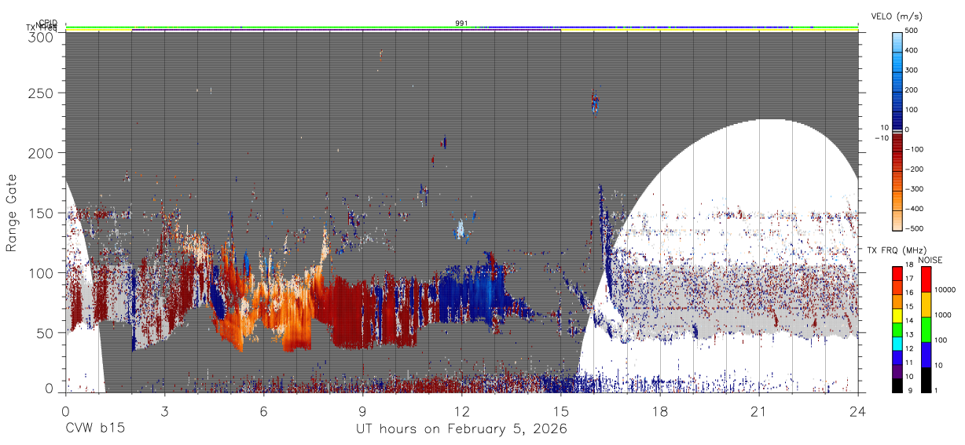Screen dimensions: 965x445
Task: Click the green CPID strip above the plot
Action: point(462,28)
